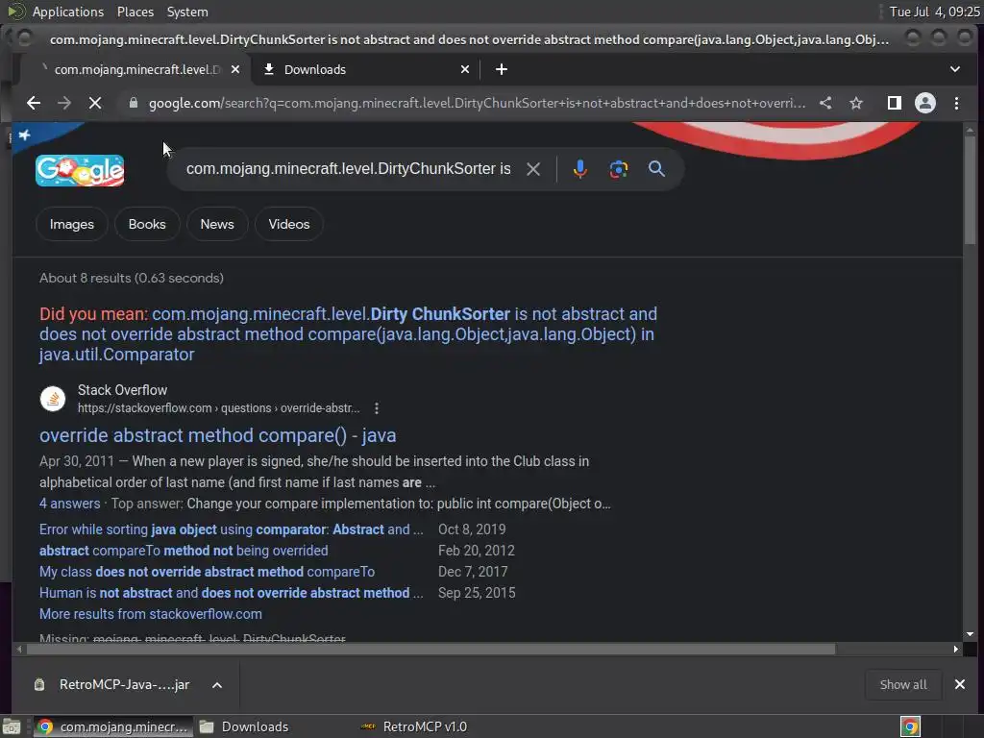Click the search query input field
The image size is (984, 738).
click(x=348, y=169)
